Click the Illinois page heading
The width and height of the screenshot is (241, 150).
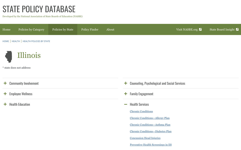[x=29, y=55]
